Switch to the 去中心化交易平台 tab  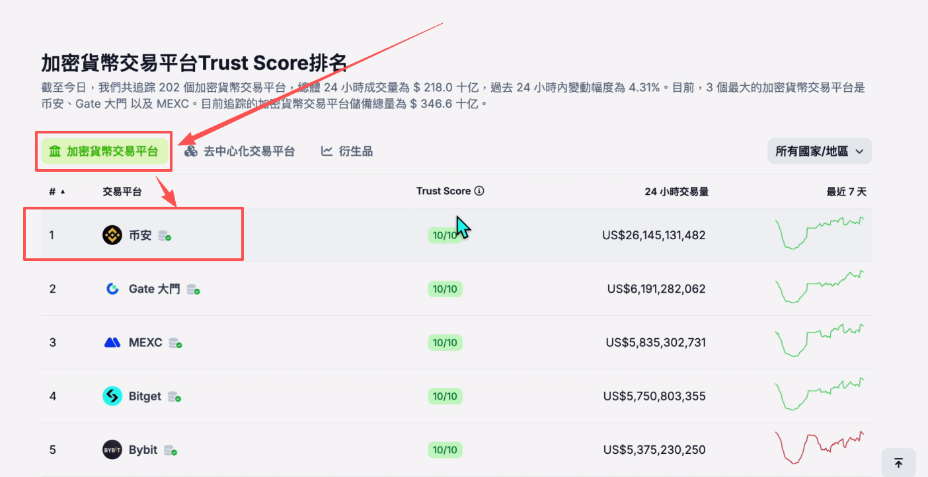point(239,151)
